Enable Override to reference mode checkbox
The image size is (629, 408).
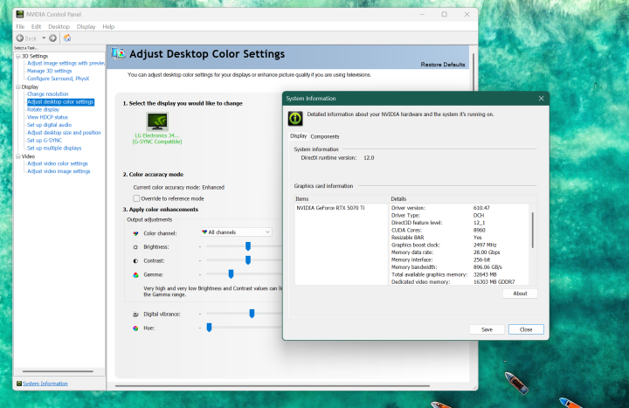click(x=136, y=198)
